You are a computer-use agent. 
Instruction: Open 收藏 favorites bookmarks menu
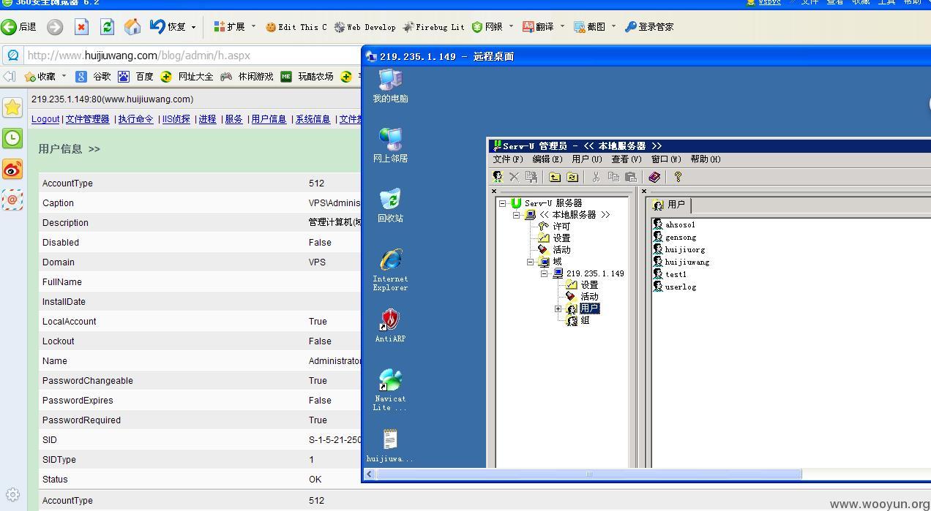[40, 77]
